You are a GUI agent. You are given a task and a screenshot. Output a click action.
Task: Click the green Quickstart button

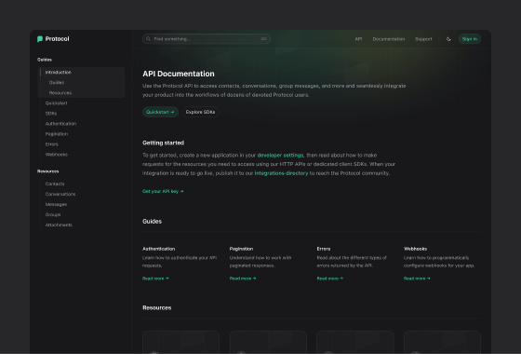pos(160,112)
